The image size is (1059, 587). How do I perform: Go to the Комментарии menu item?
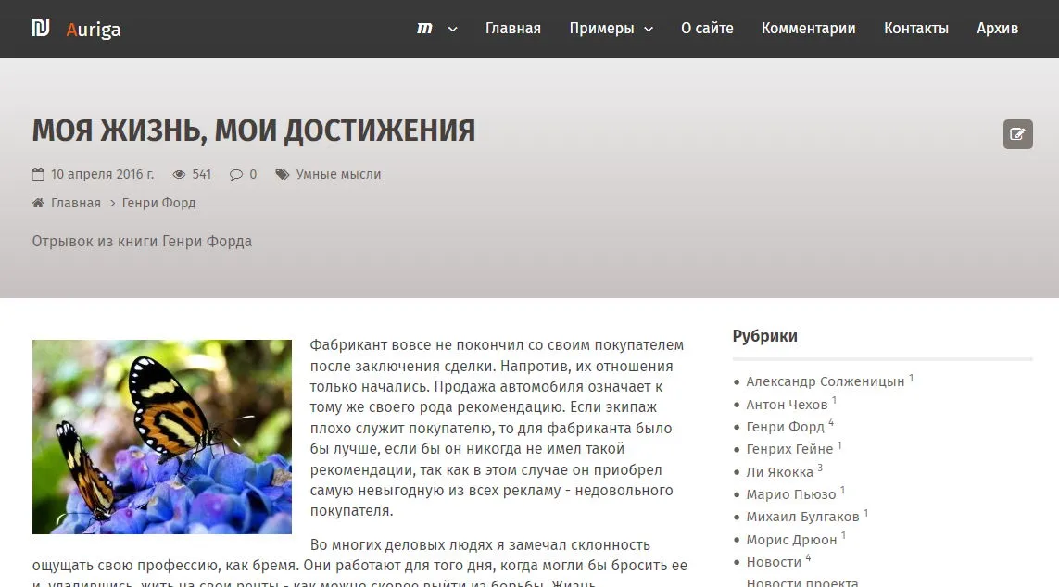(x=808, y=29)
